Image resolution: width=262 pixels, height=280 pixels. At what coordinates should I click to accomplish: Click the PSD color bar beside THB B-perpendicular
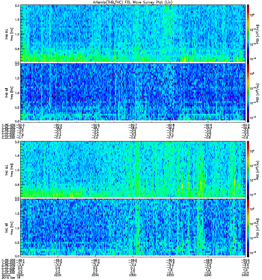248,33
